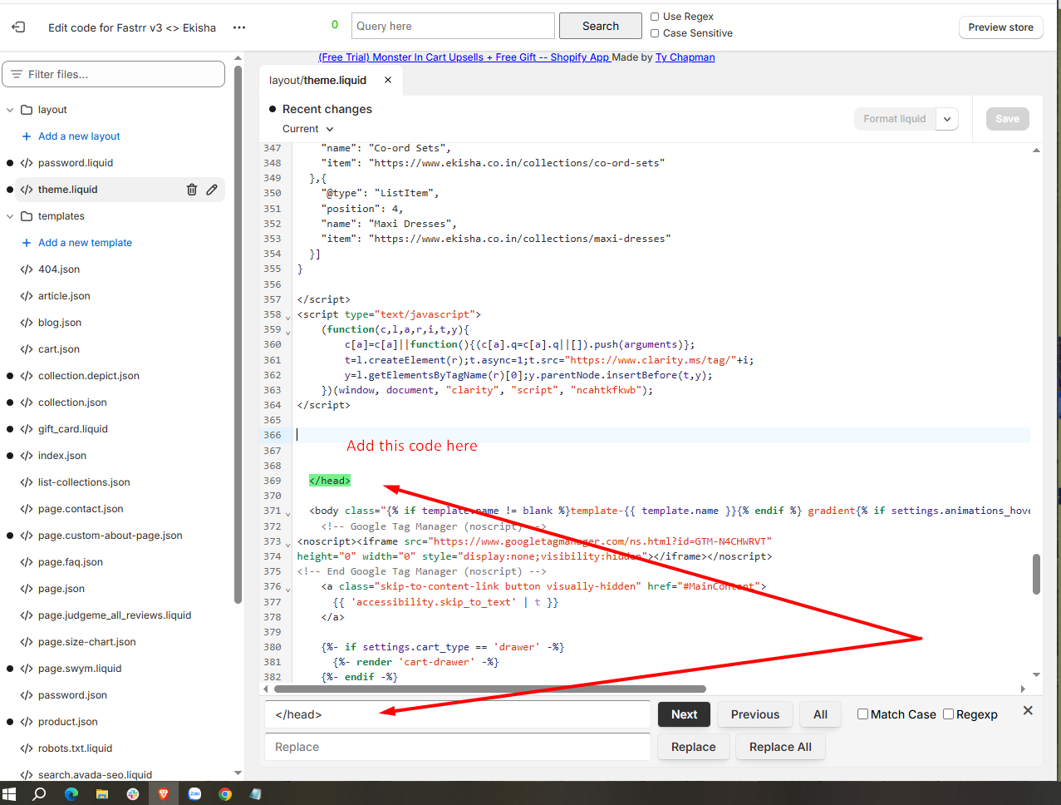This screenshot has height=805, width=1061.
Task: Open theme.liquid in file tree
Action: click(68, 190)
